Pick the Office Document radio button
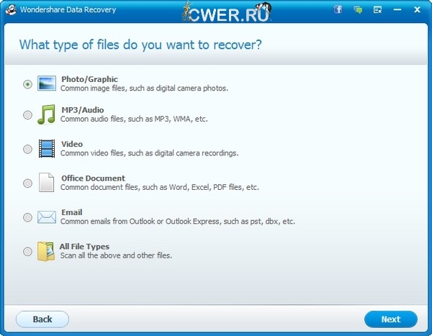This screenshot has height=336, width=432. [x=27, y=183]
